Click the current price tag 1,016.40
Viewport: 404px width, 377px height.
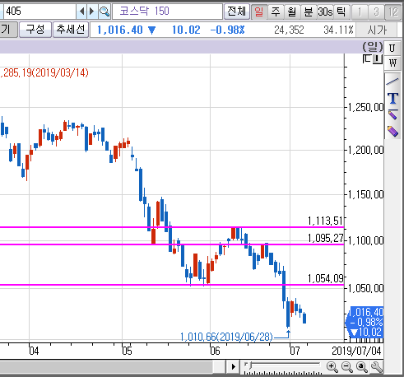click(365, 322)
